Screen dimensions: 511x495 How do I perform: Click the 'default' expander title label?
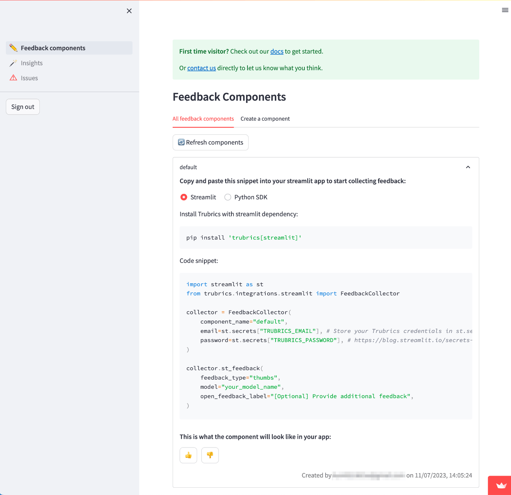(188, 167)
